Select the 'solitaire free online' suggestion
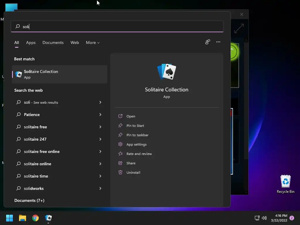Viewport: 300px width, 225px height. (x=60, y=151)
